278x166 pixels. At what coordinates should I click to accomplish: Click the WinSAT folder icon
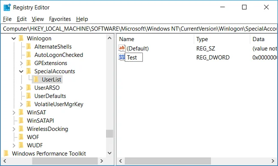[x=21, y=112]
